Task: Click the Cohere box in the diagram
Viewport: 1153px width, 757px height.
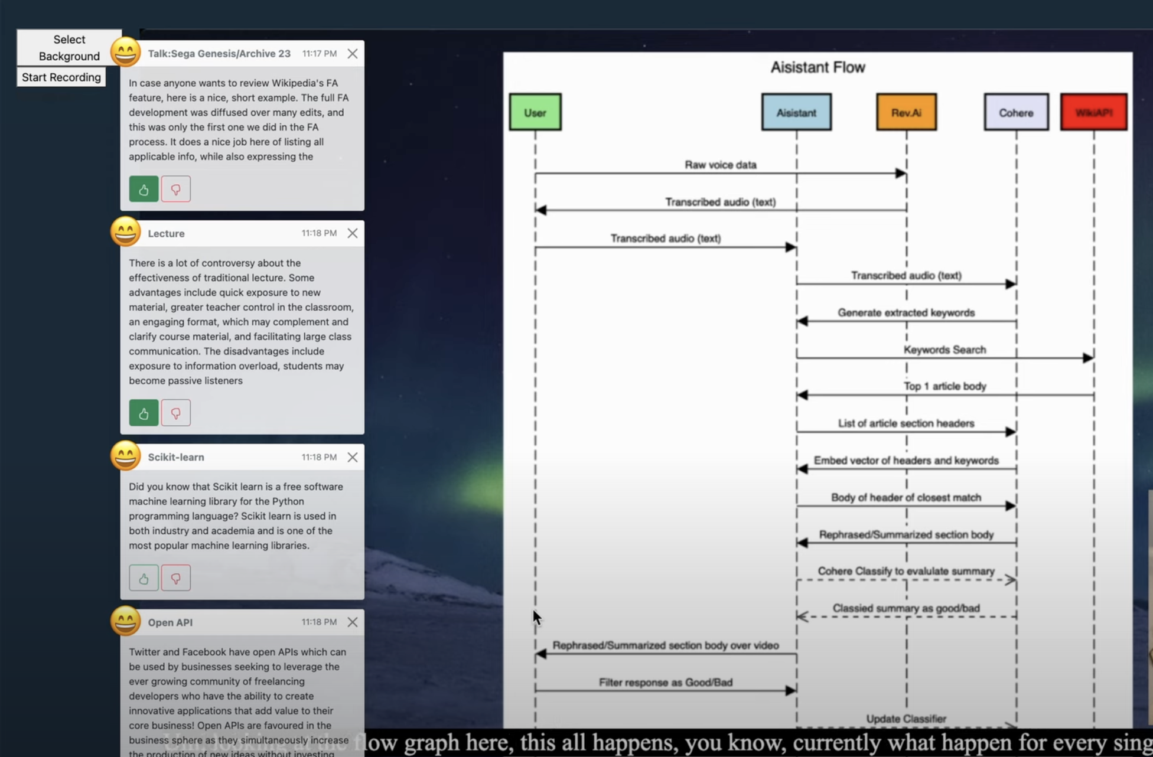Action: [1016, 112]
